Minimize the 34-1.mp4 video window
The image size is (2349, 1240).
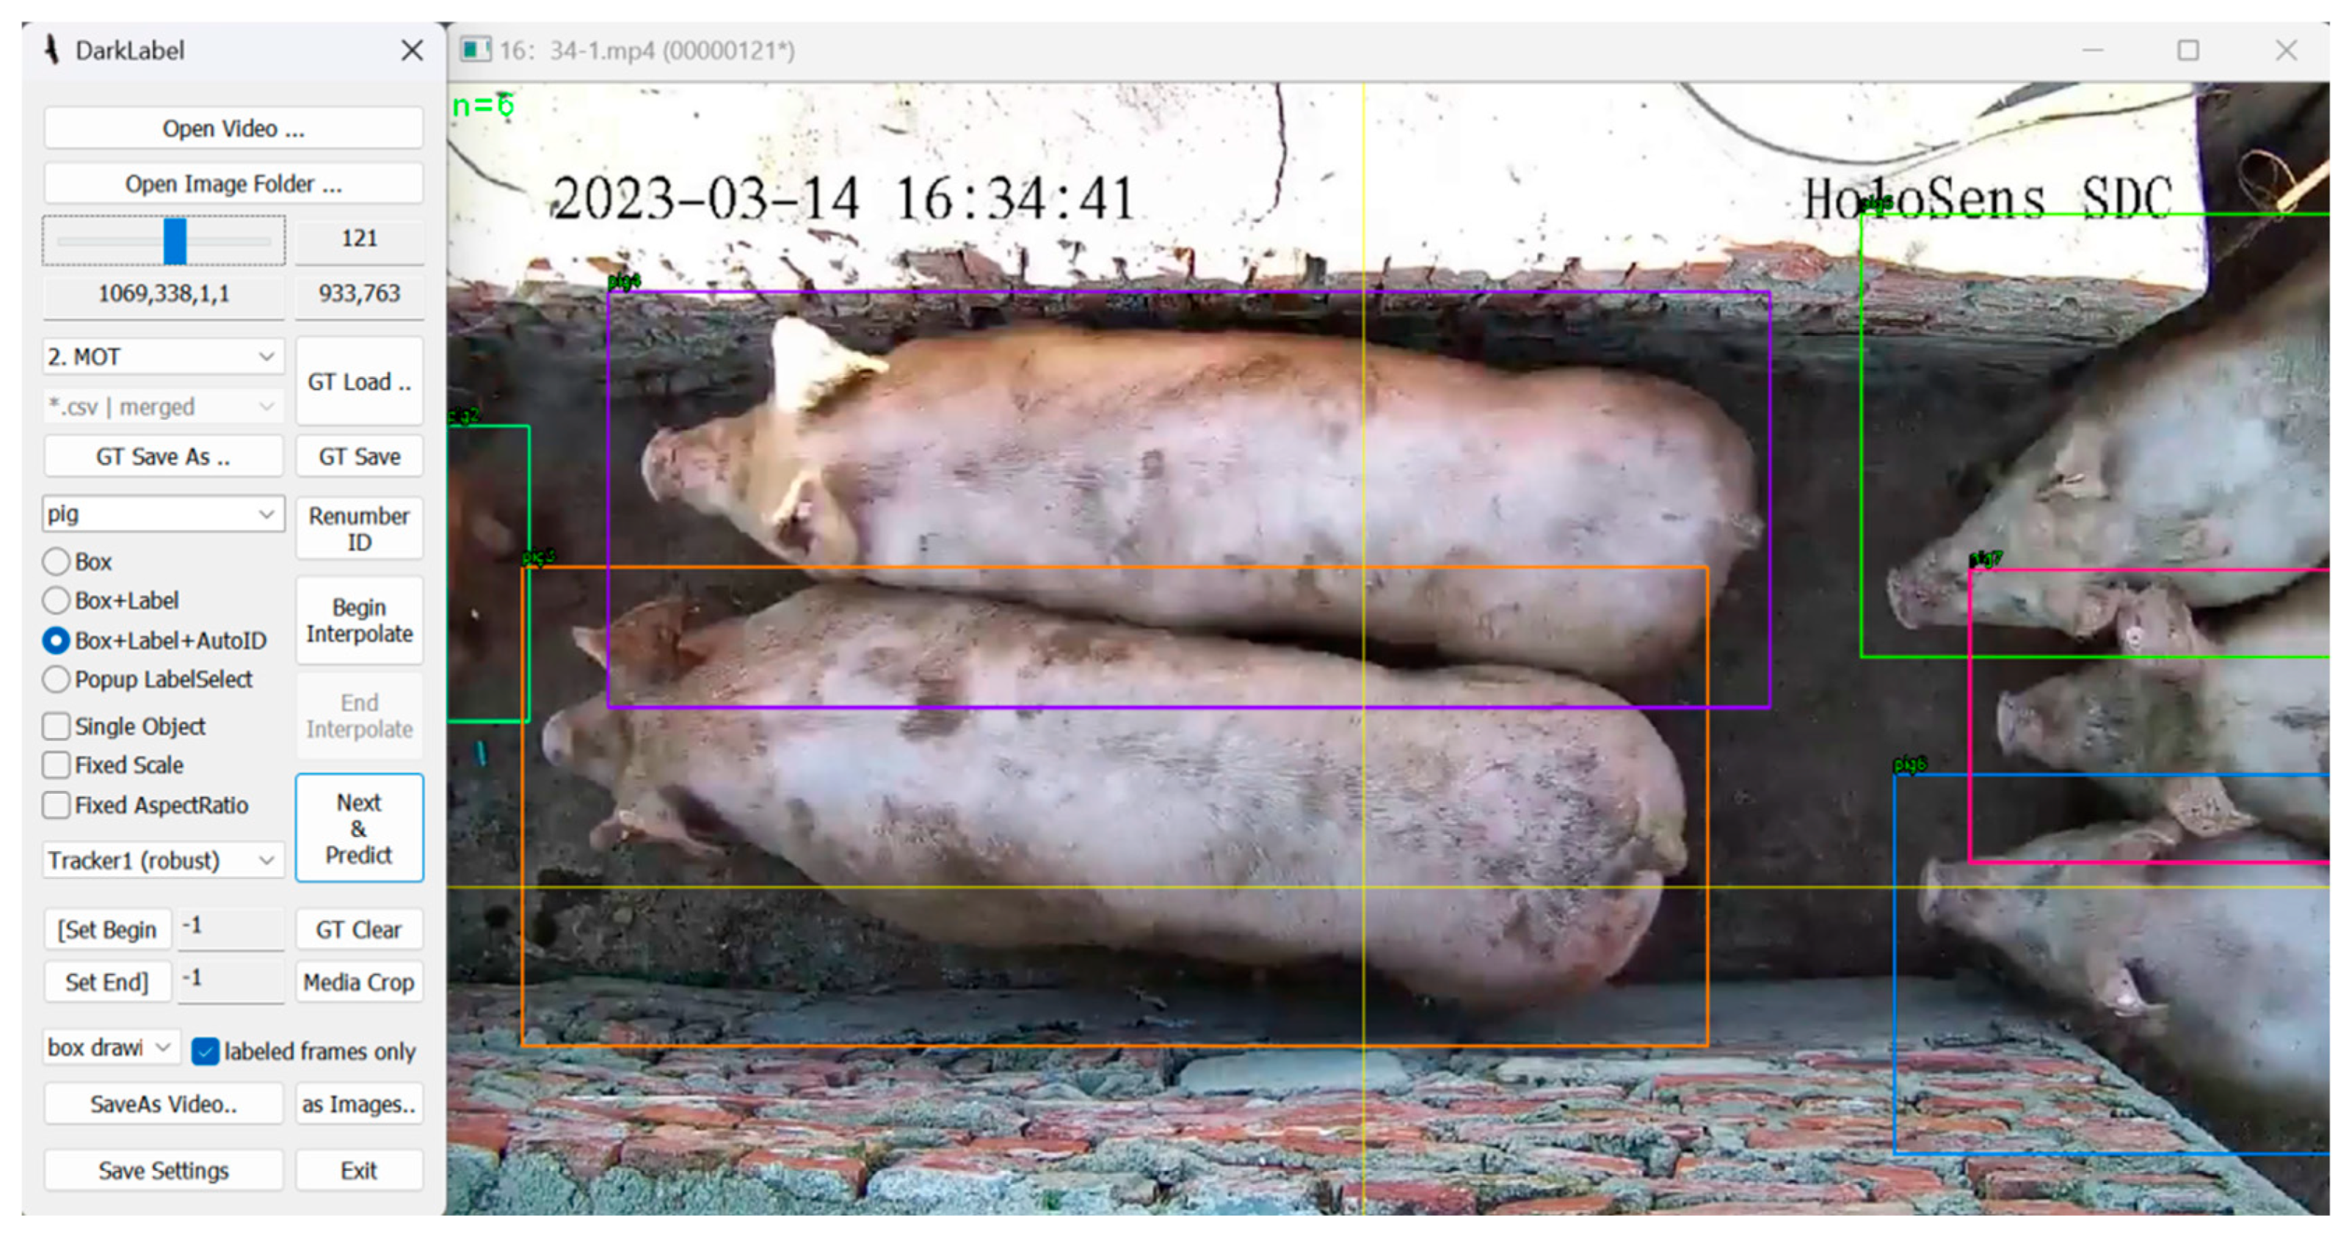[x=2092, y=50]
